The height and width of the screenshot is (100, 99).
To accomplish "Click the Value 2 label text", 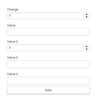I will [13, 42].
